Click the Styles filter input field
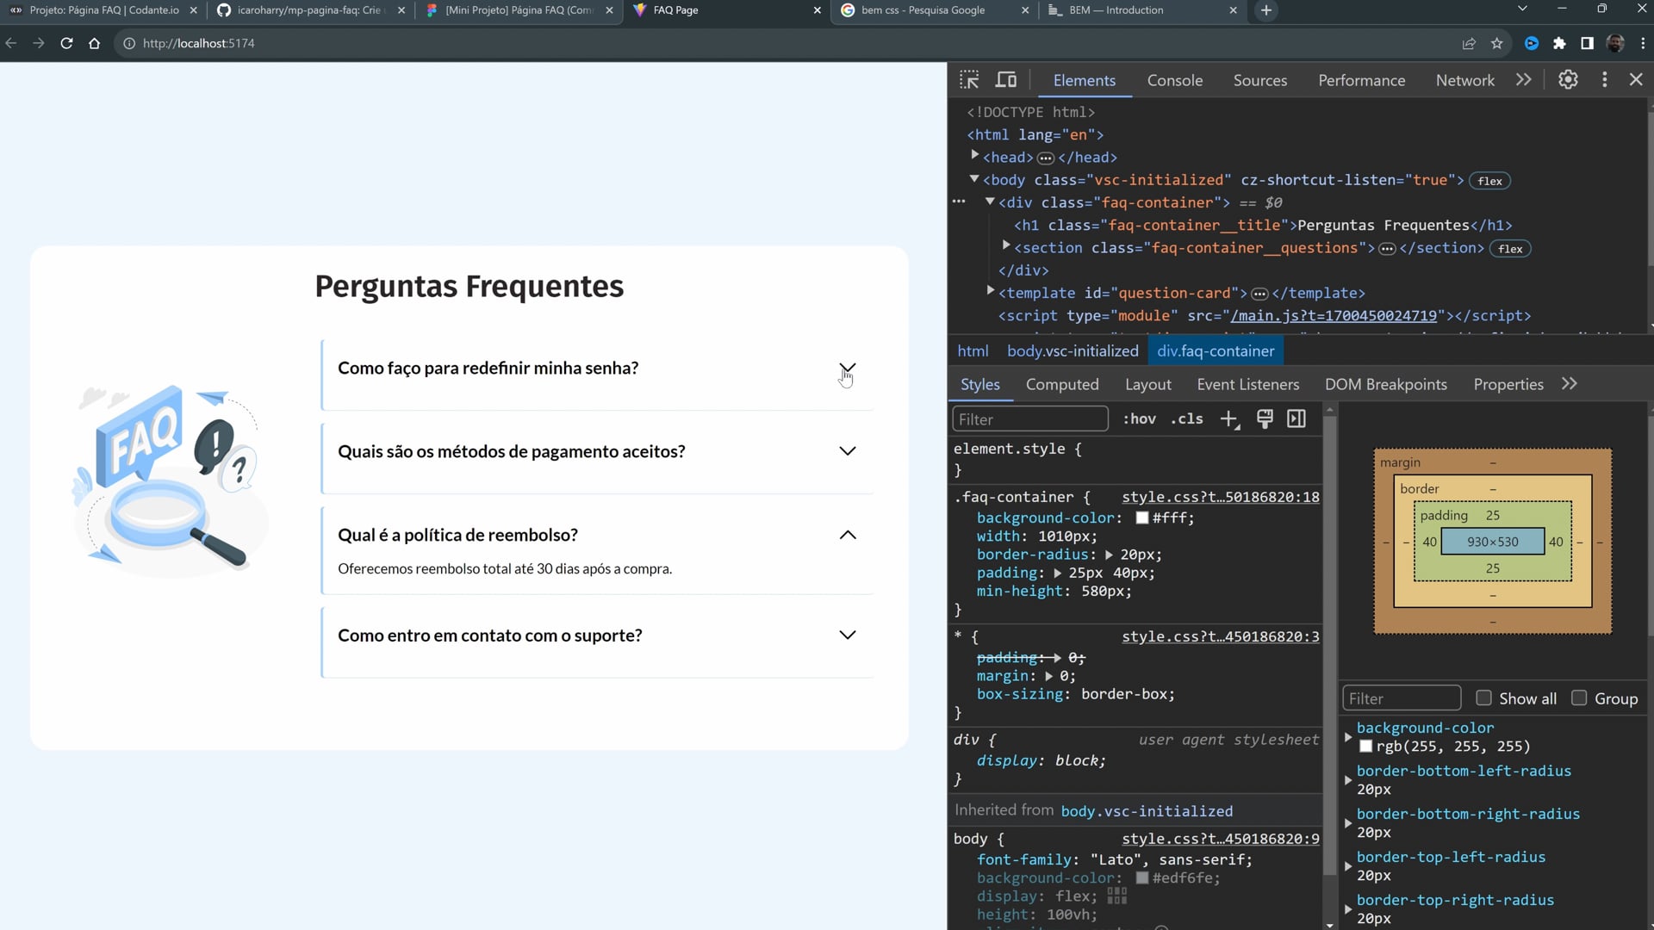 tap(1029, 419)
